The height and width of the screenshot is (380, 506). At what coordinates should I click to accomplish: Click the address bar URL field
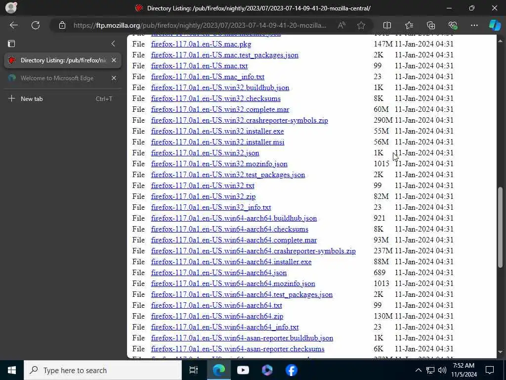(200, 25)
